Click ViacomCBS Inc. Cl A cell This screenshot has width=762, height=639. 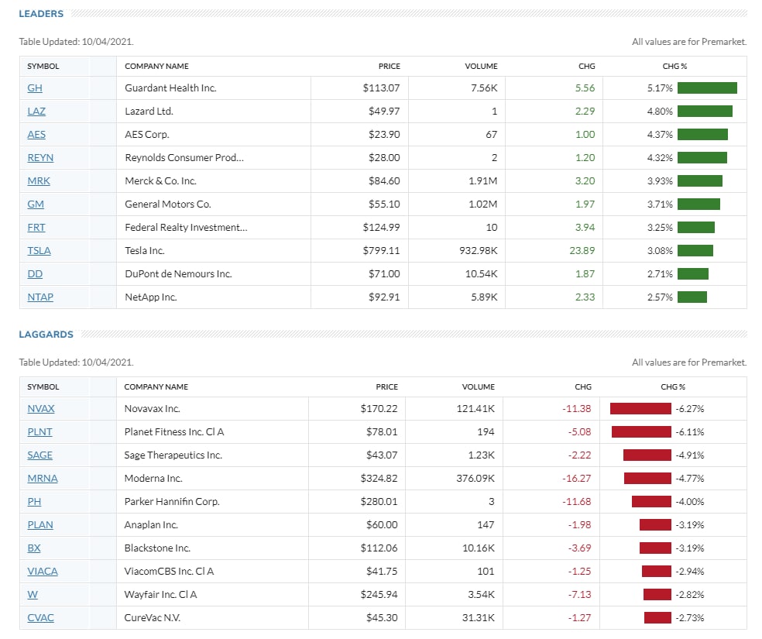click(x=169, y=572)
